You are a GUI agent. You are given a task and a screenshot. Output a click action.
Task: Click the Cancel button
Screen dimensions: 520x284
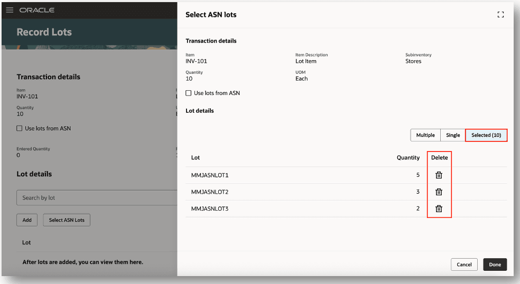point(464,264)
